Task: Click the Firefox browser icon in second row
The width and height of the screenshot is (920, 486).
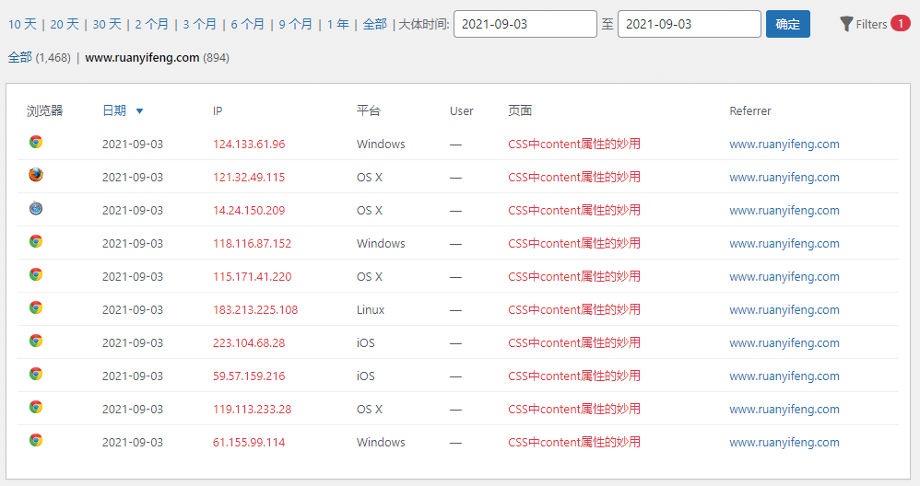Action: pos(36,175)
